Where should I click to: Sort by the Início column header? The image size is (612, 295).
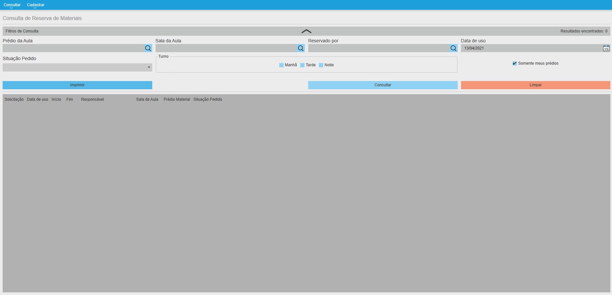[56, 99]
